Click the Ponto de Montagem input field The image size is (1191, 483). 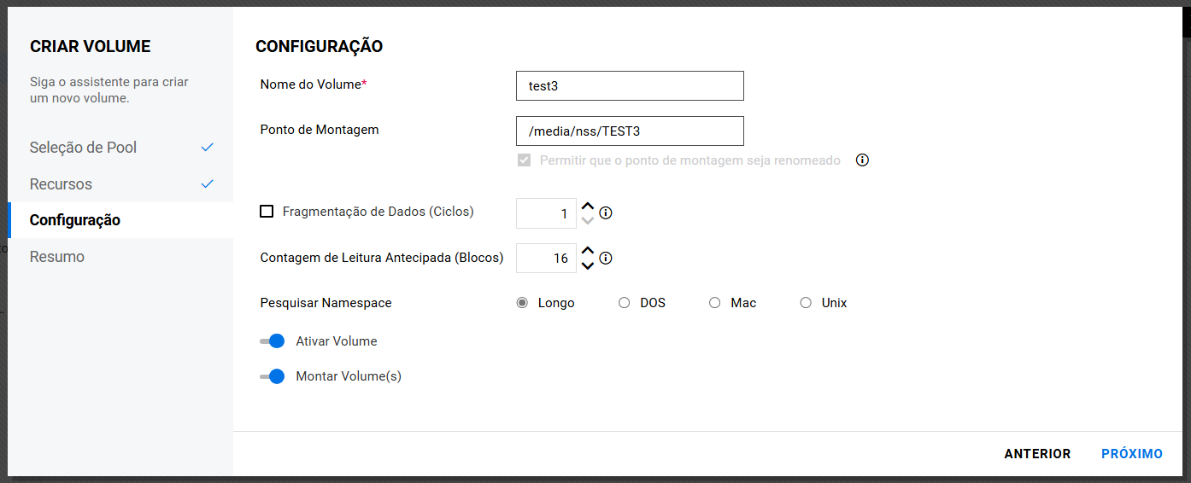tap(630, 131)
